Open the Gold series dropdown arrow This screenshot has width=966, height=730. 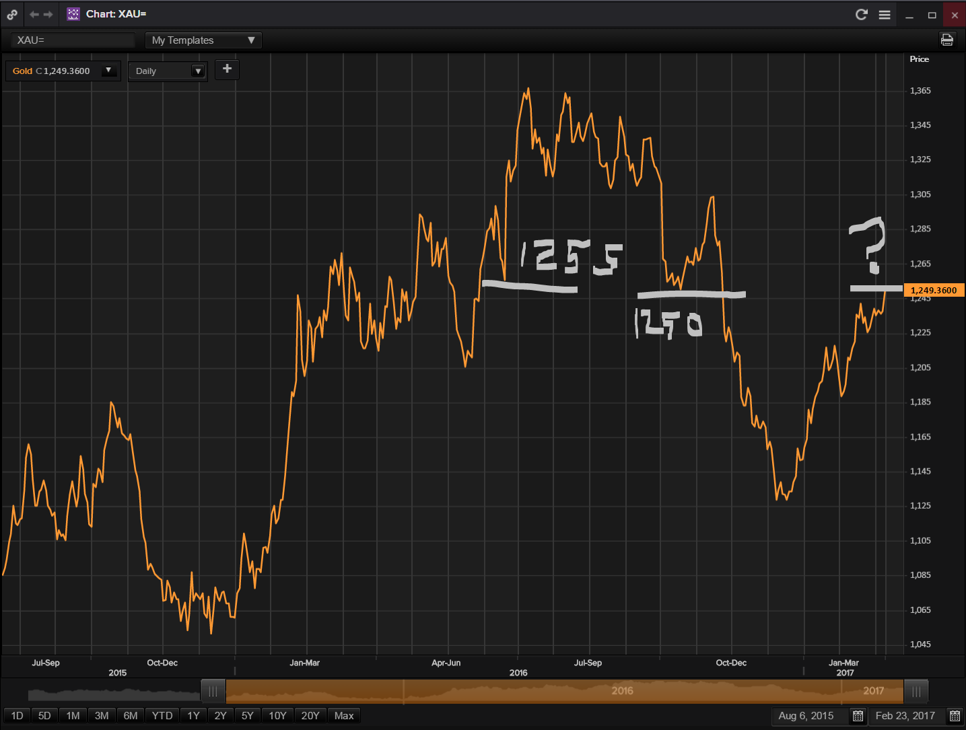pos(108,71)
